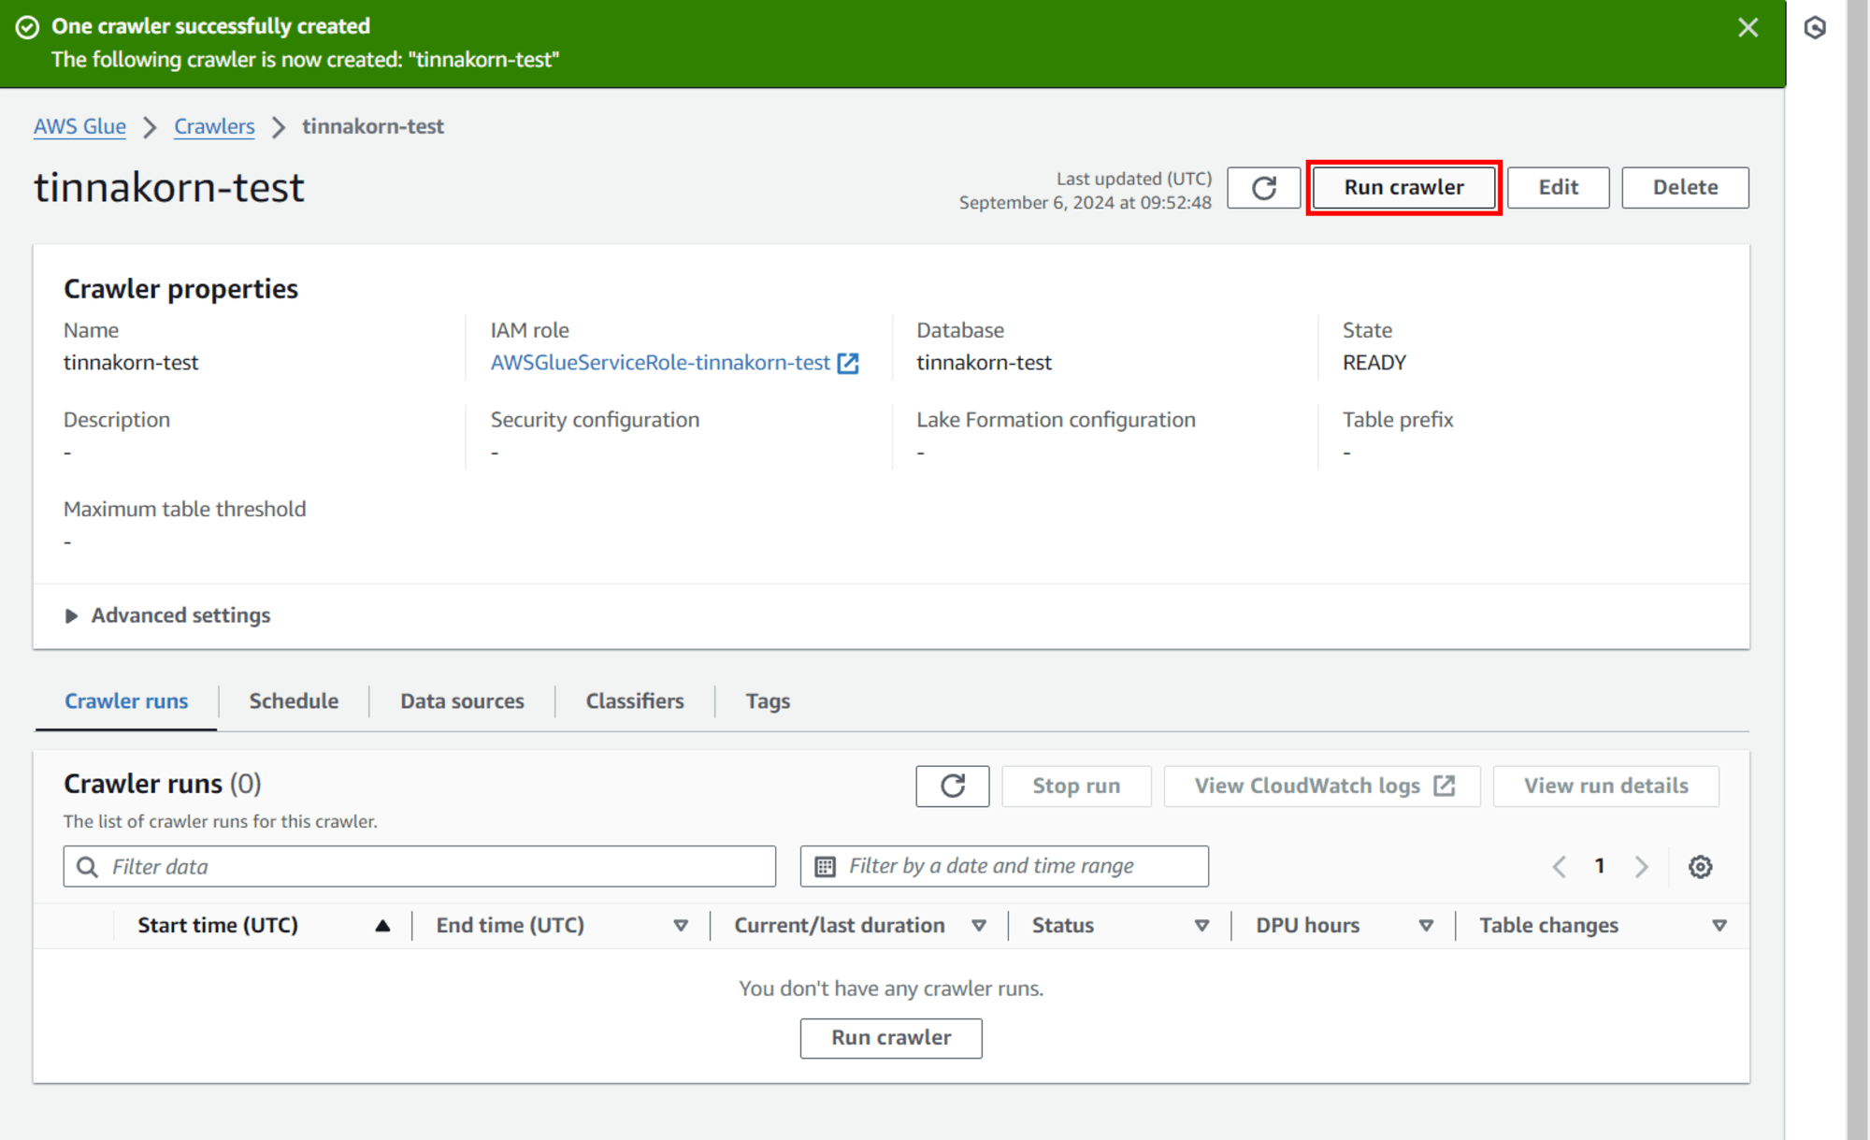
Task: Open the Tags tab
Action: [x=768, y=701]
